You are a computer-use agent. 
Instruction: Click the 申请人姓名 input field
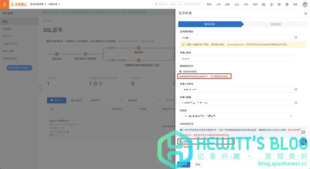[x=236, y=58]
